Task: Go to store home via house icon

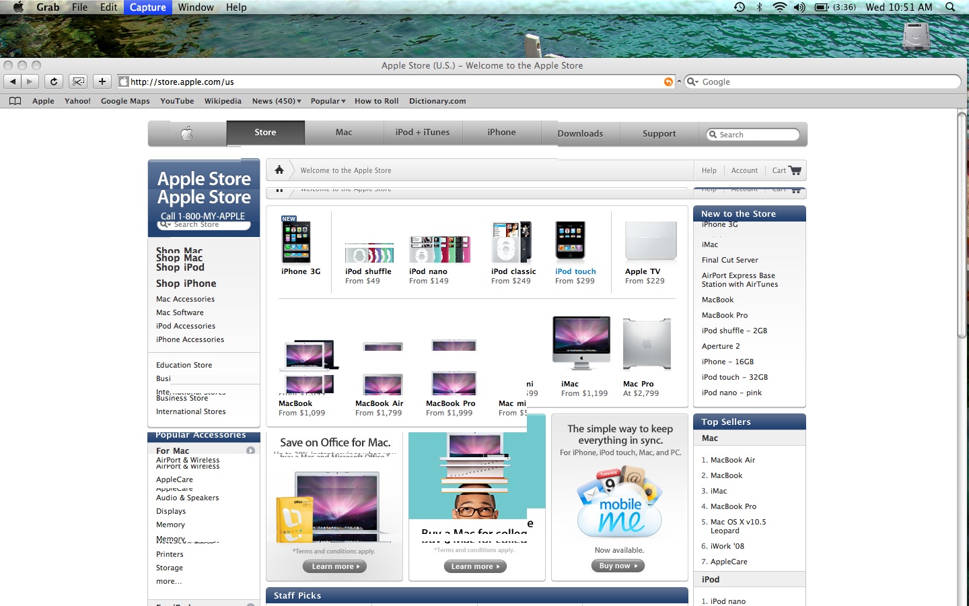Action: click(279, 170)
